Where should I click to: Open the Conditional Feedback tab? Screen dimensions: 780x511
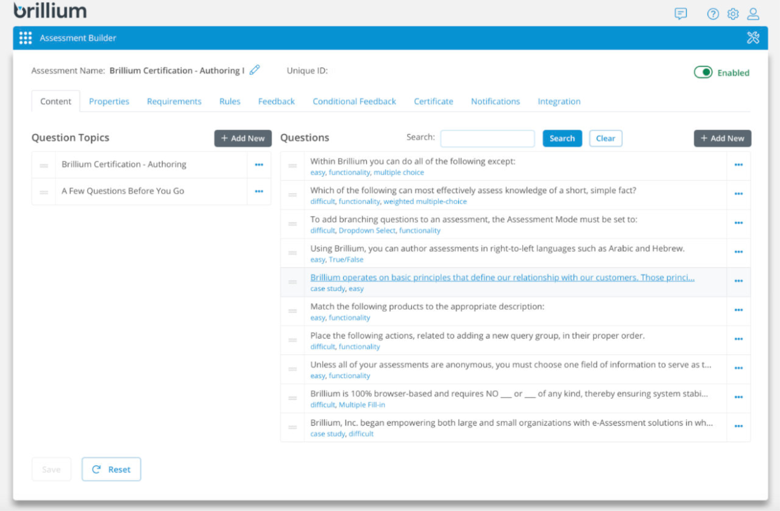354,101
